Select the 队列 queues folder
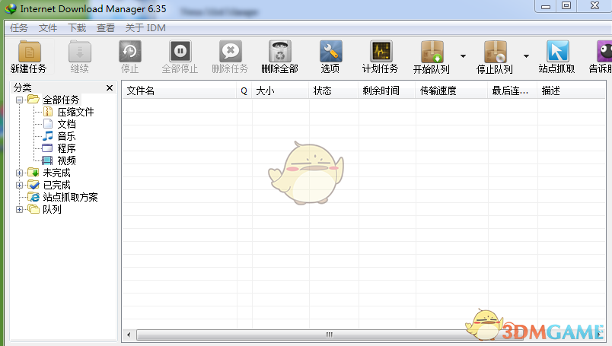 coord(52,209)
